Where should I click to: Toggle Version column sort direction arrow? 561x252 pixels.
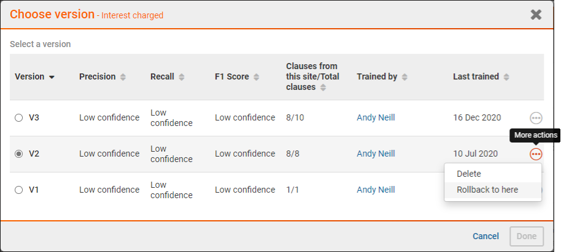(x=52, y=77)
